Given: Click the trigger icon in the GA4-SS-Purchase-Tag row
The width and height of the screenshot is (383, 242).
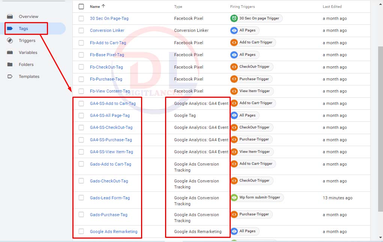Looking at the screenshot, I should coord(234,139).
